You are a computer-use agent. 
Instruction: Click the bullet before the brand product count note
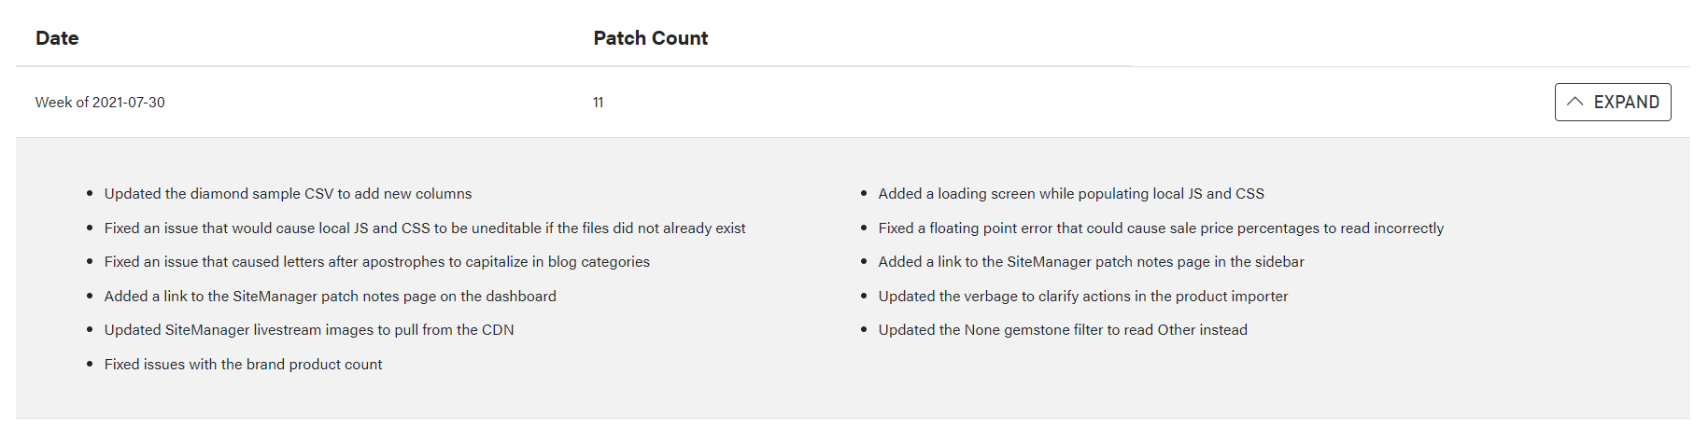click(90, 365)
